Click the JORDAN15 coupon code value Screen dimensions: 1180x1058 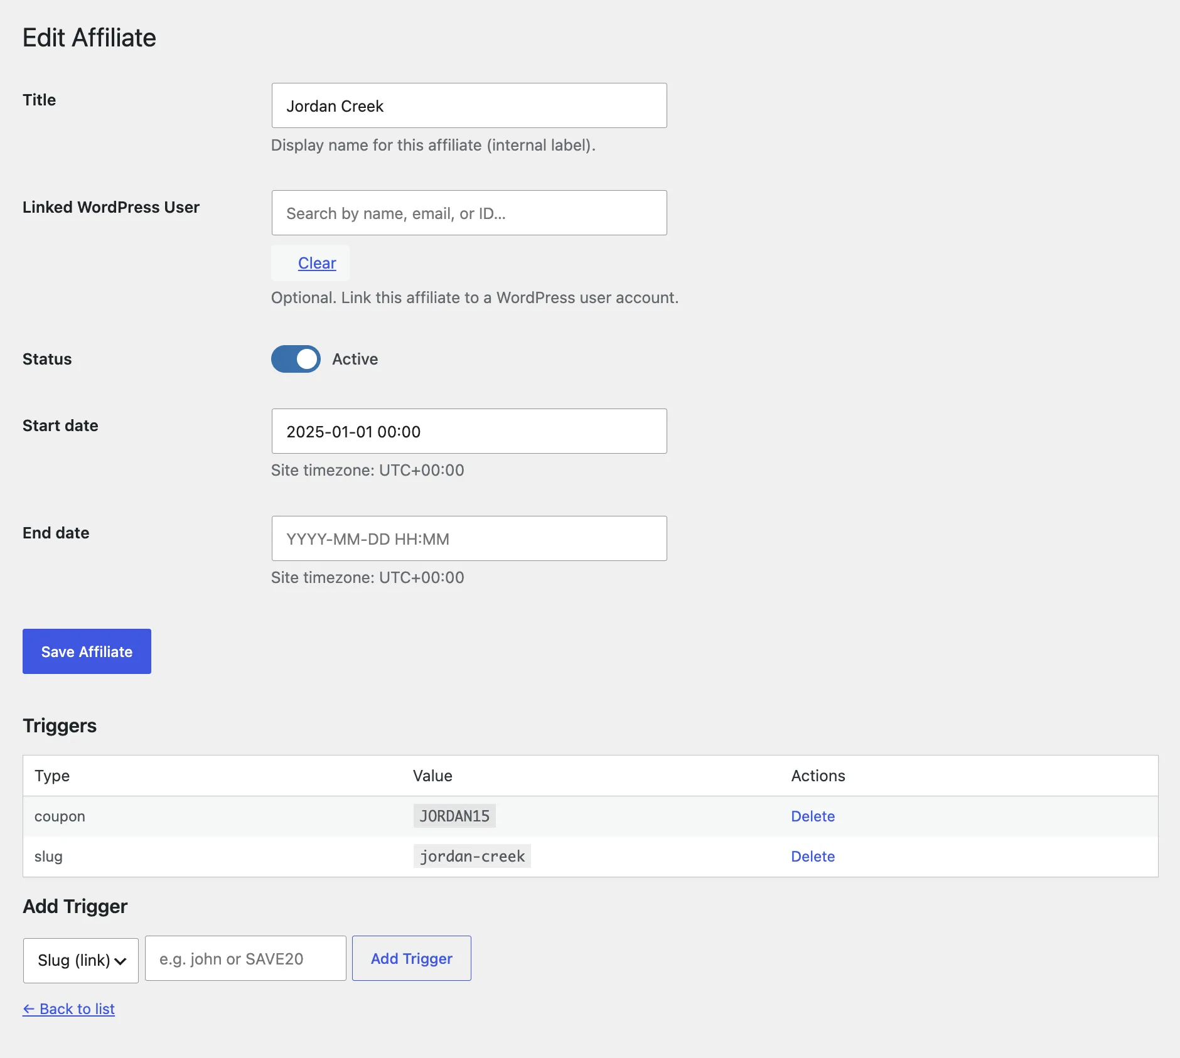pyautogui.click(x=454, y=816)
